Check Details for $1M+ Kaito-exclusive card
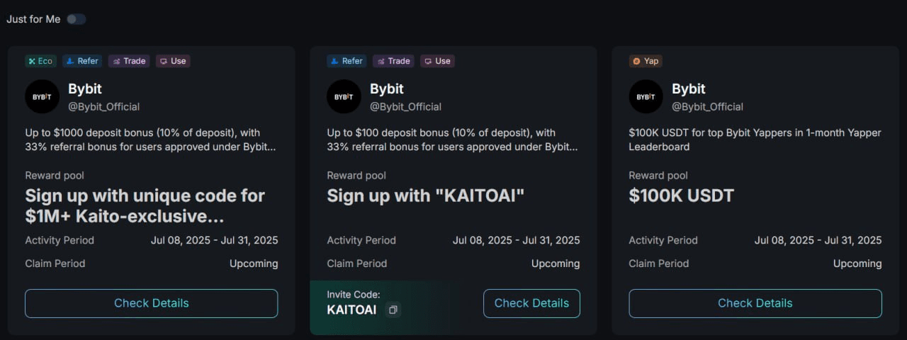 (x=152, y=303)
